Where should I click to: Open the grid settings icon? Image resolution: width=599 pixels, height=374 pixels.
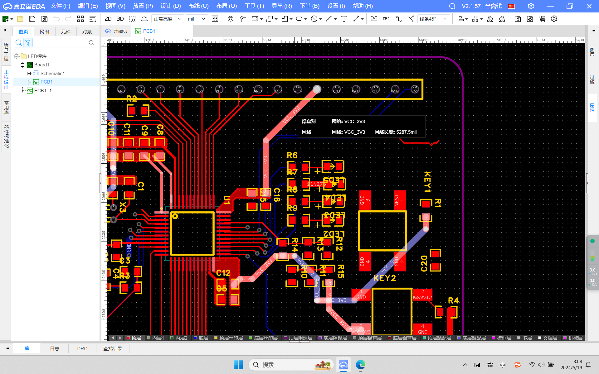coord(215,19)
